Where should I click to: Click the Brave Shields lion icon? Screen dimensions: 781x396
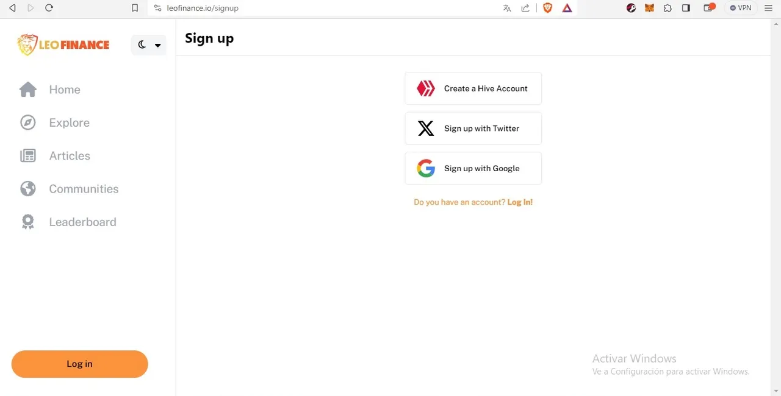pyautogui.click(x=547, y=8)
